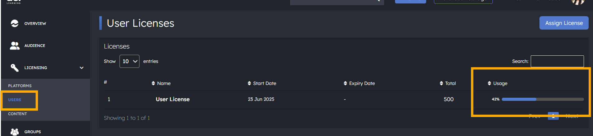The height and width of the screenshot is (136, 593).
Task: Go to Content under Licensing
Action: click(17, 114)
